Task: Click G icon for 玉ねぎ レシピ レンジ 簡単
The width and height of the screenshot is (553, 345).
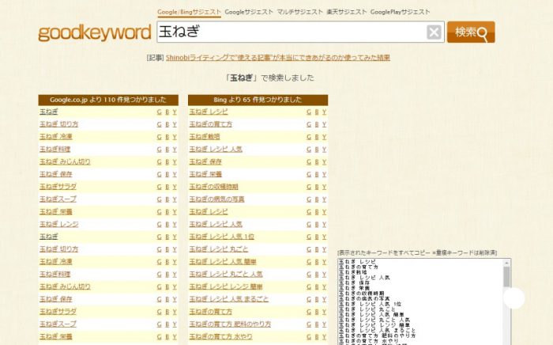Action: 309,287
